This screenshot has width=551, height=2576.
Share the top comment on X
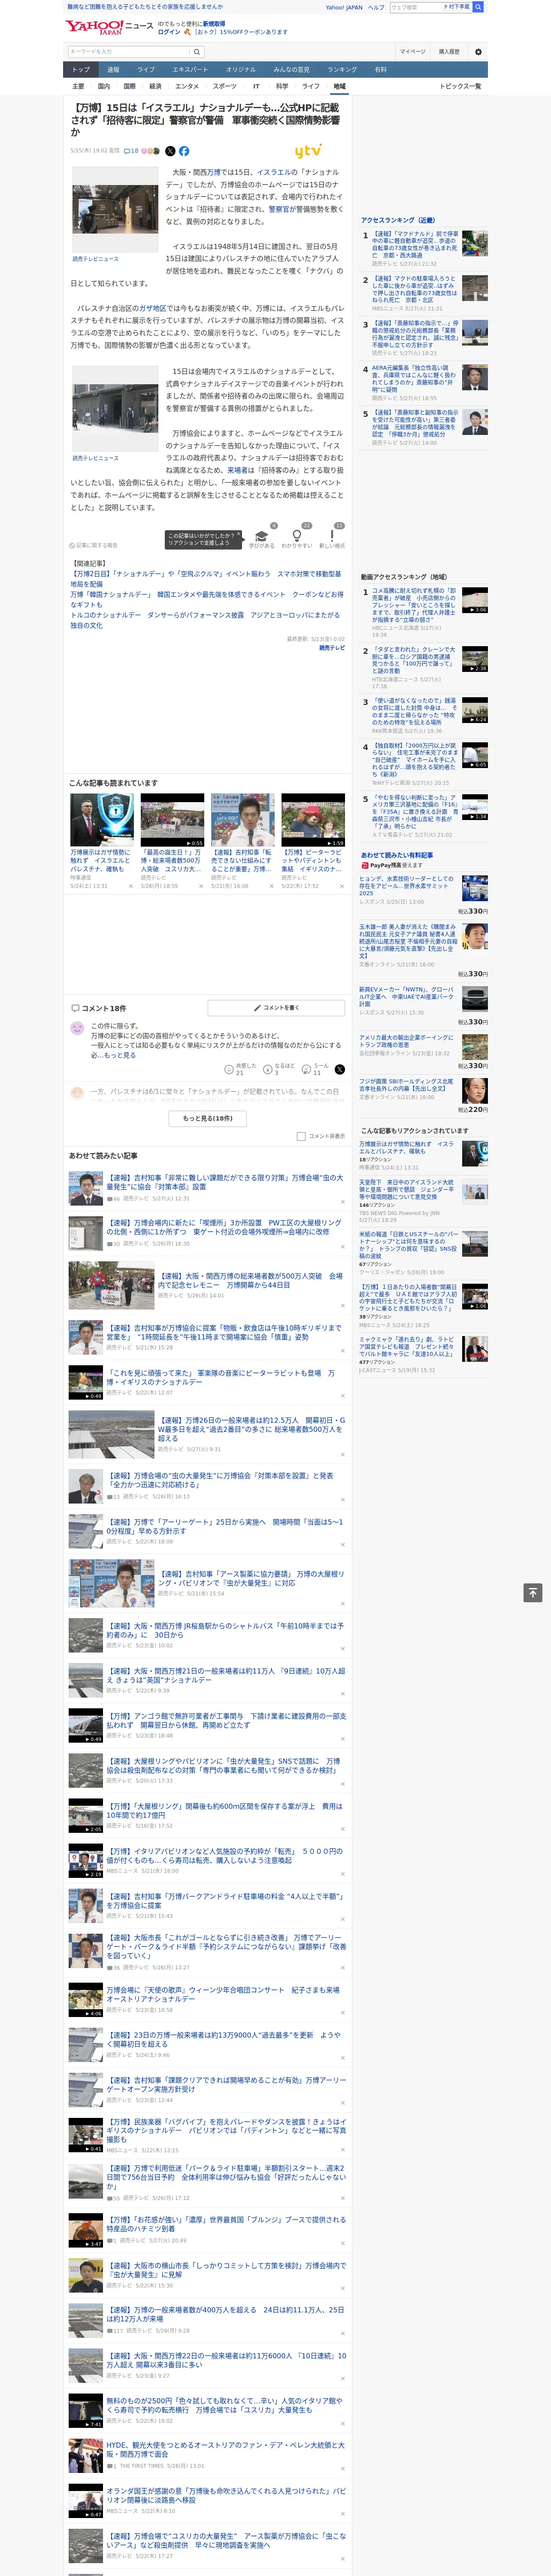tap(339, 1069)
